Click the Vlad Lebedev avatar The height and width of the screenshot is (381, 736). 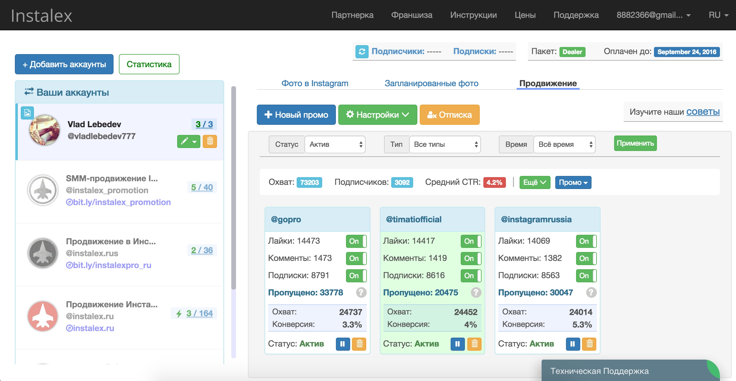(x=44, y=130)
